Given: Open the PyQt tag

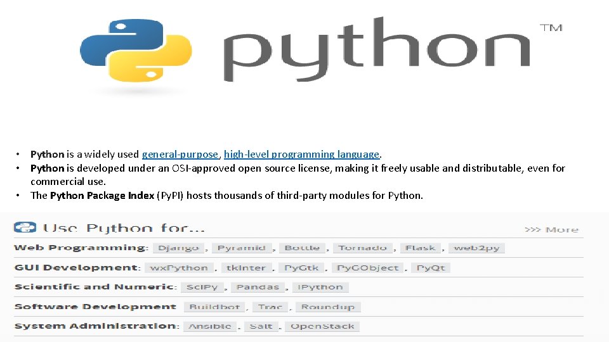Looking at the screenshot, I should point(431,268).
